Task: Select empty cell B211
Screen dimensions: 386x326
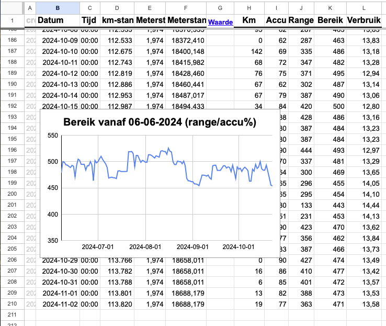Action: click(x=58, y=315)
